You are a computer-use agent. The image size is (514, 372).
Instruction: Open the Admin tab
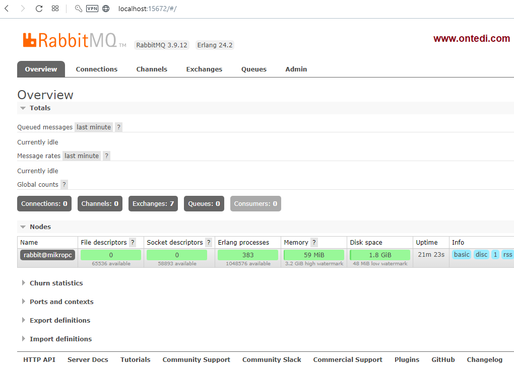(296, 69)
